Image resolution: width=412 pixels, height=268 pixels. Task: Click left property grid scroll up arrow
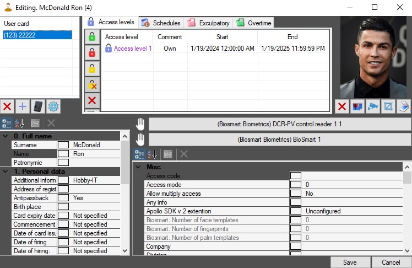125,136
